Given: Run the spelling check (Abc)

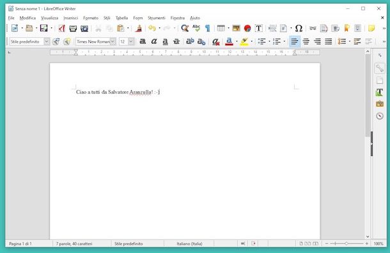Looking at the screenshot, I should pos(196,28).
